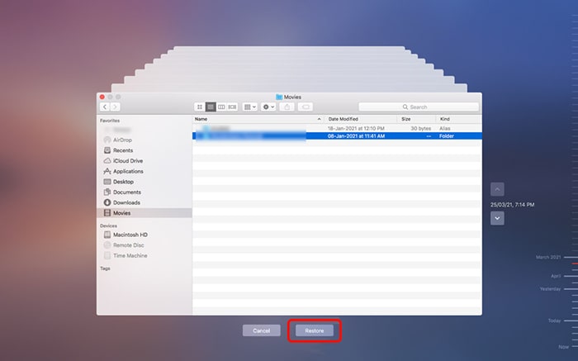Image resolution: width=578 pixels, height=361 pixels.
Task: Open the group-by arrangement dropdown
Action: (x=249, y=107)
